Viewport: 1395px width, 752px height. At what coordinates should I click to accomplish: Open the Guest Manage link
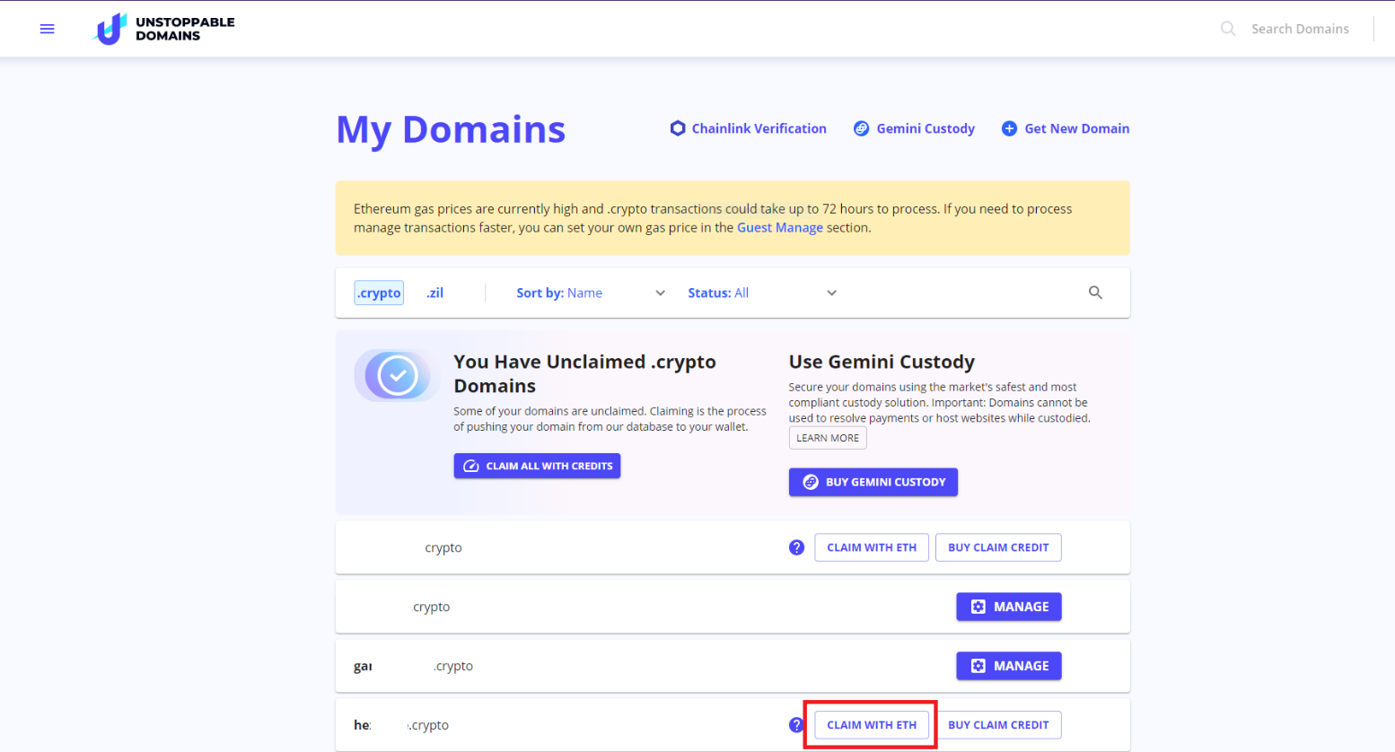pos(779,228)
